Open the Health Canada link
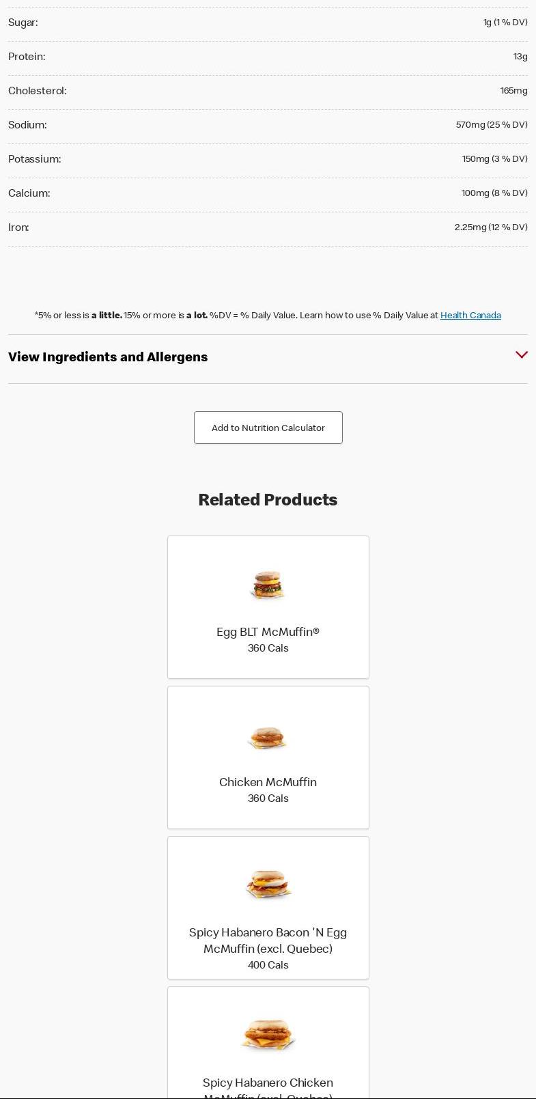536x1099 pixels. [x=470, y=316]
